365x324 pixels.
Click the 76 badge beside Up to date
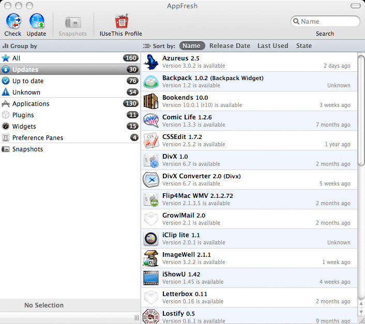point(133,81)
